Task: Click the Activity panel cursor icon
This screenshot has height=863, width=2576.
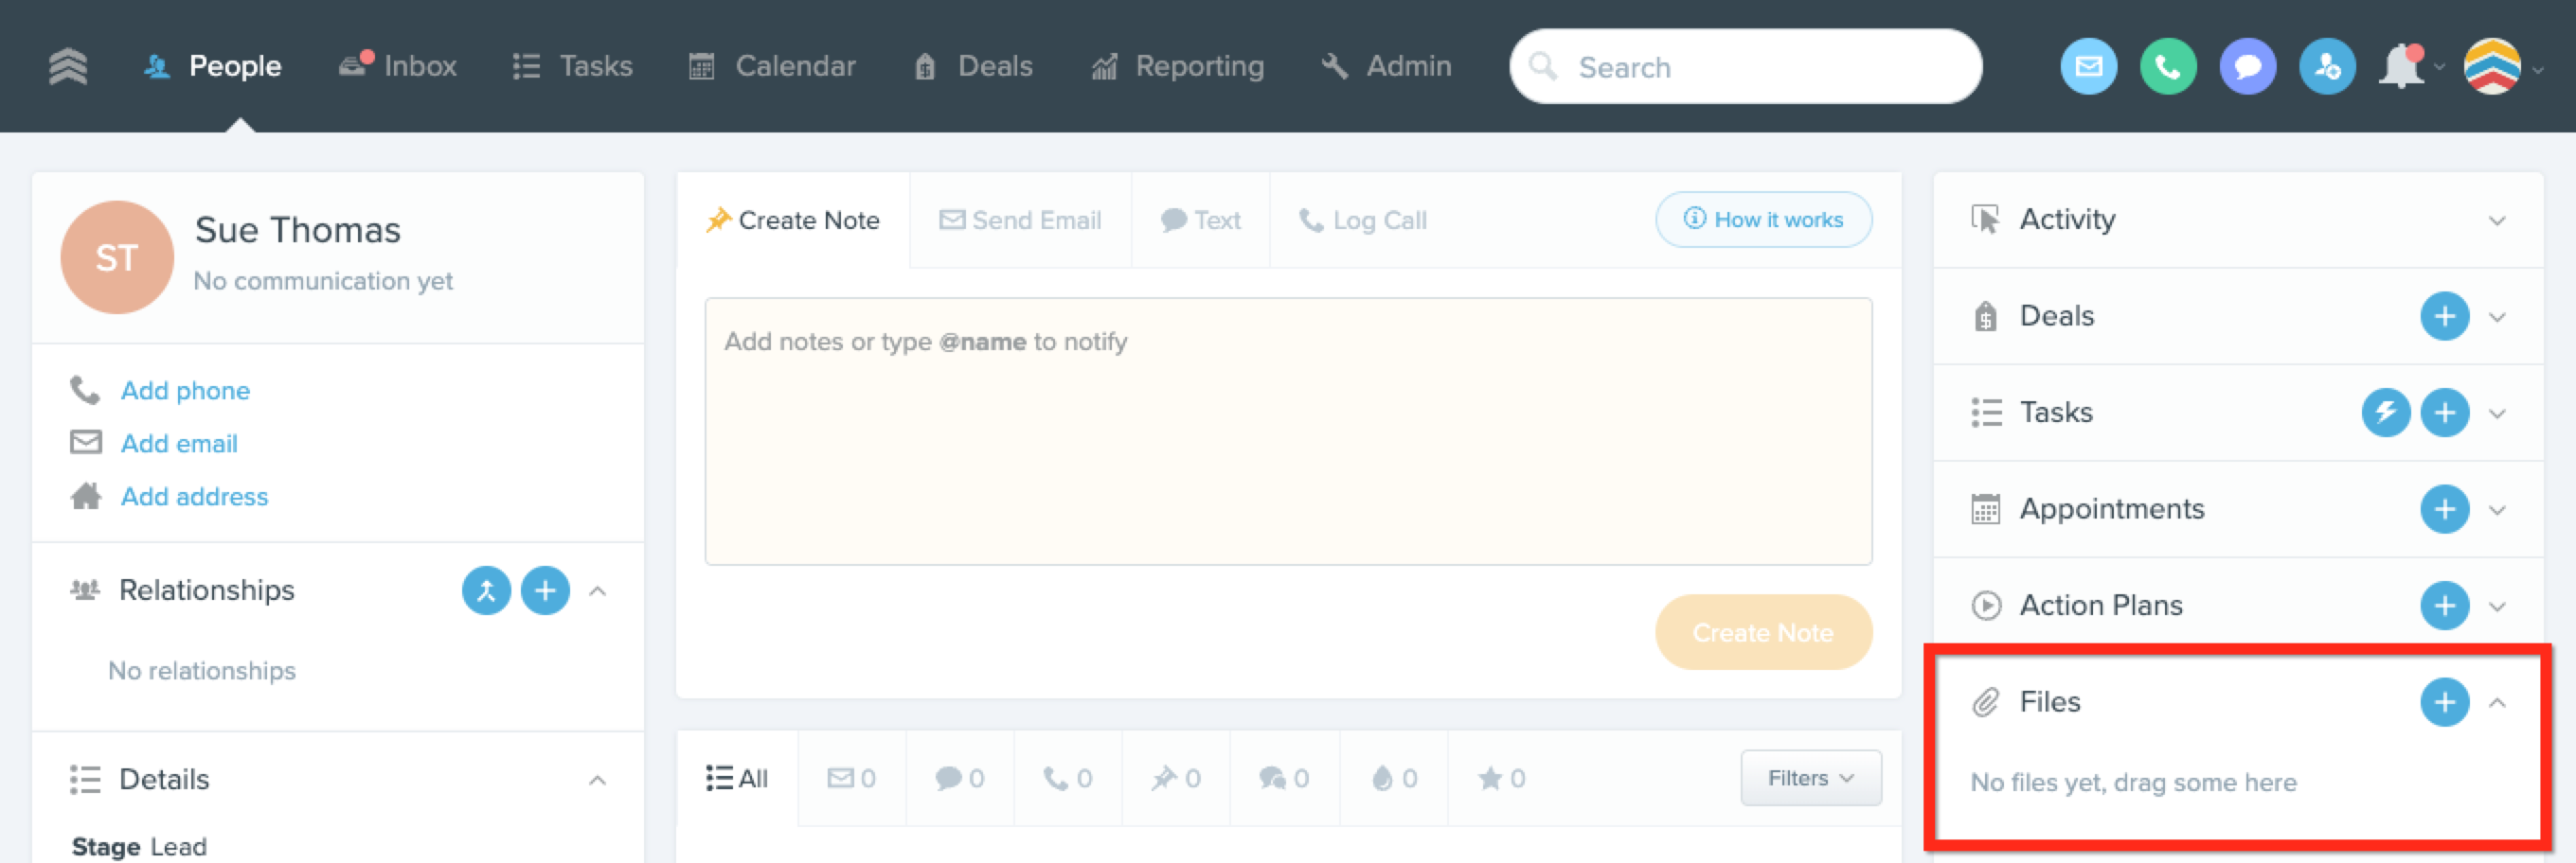Action: click(x=1985, y=220)
